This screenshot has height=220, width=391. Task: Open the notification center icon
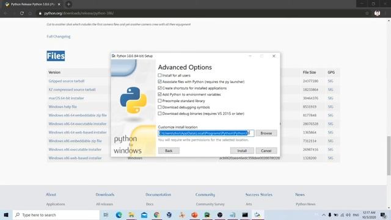point(383,215)
